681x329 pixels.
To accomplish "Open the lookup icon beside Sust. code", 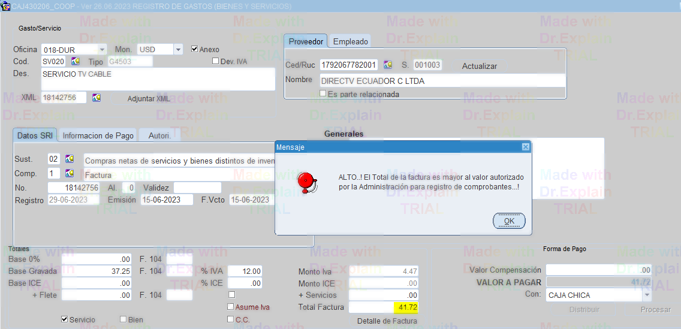I will click(x=70, y=159).
